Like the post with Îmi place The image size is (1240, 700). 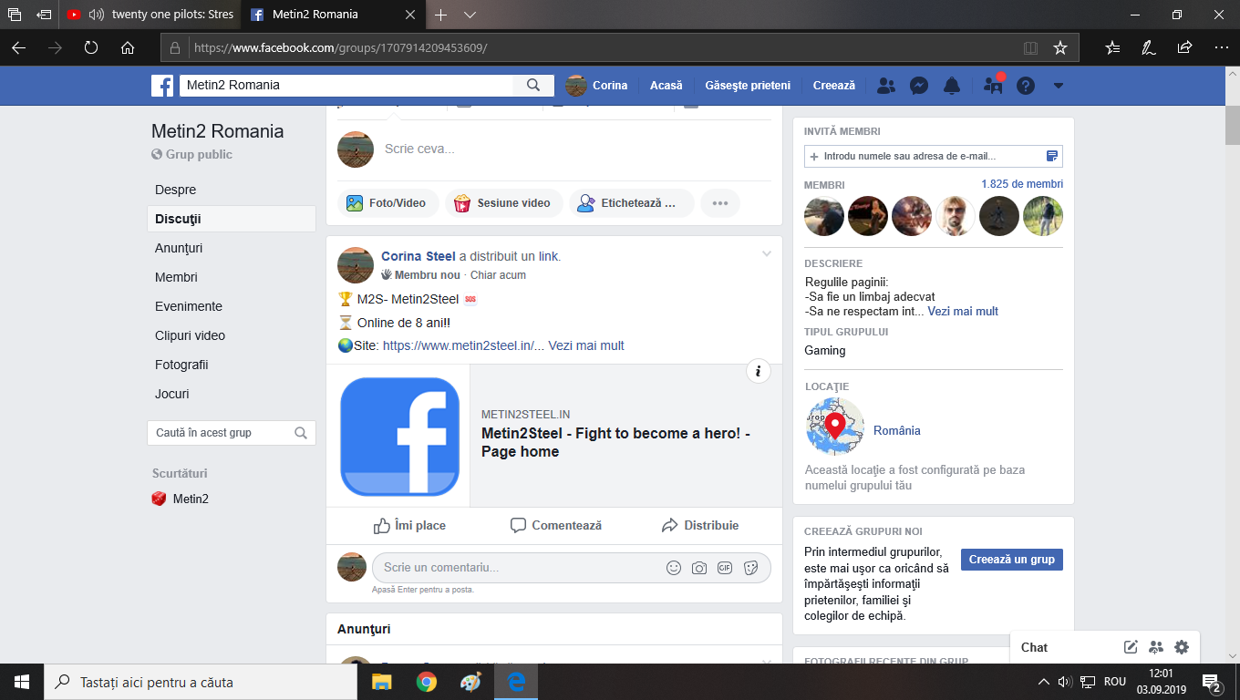click(x=409, y=526)
